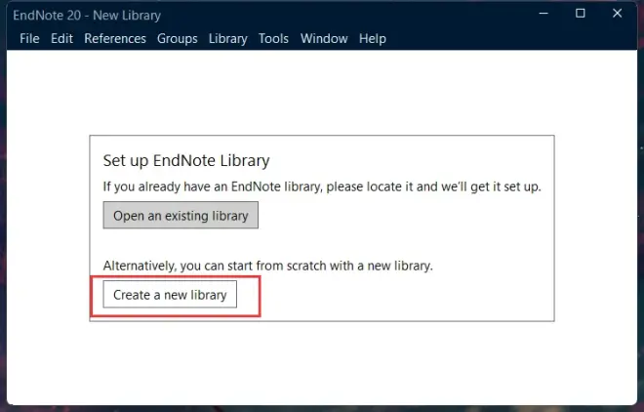Open the Edit menu
The height and width of the screenshot is (412, 644).
61,39
